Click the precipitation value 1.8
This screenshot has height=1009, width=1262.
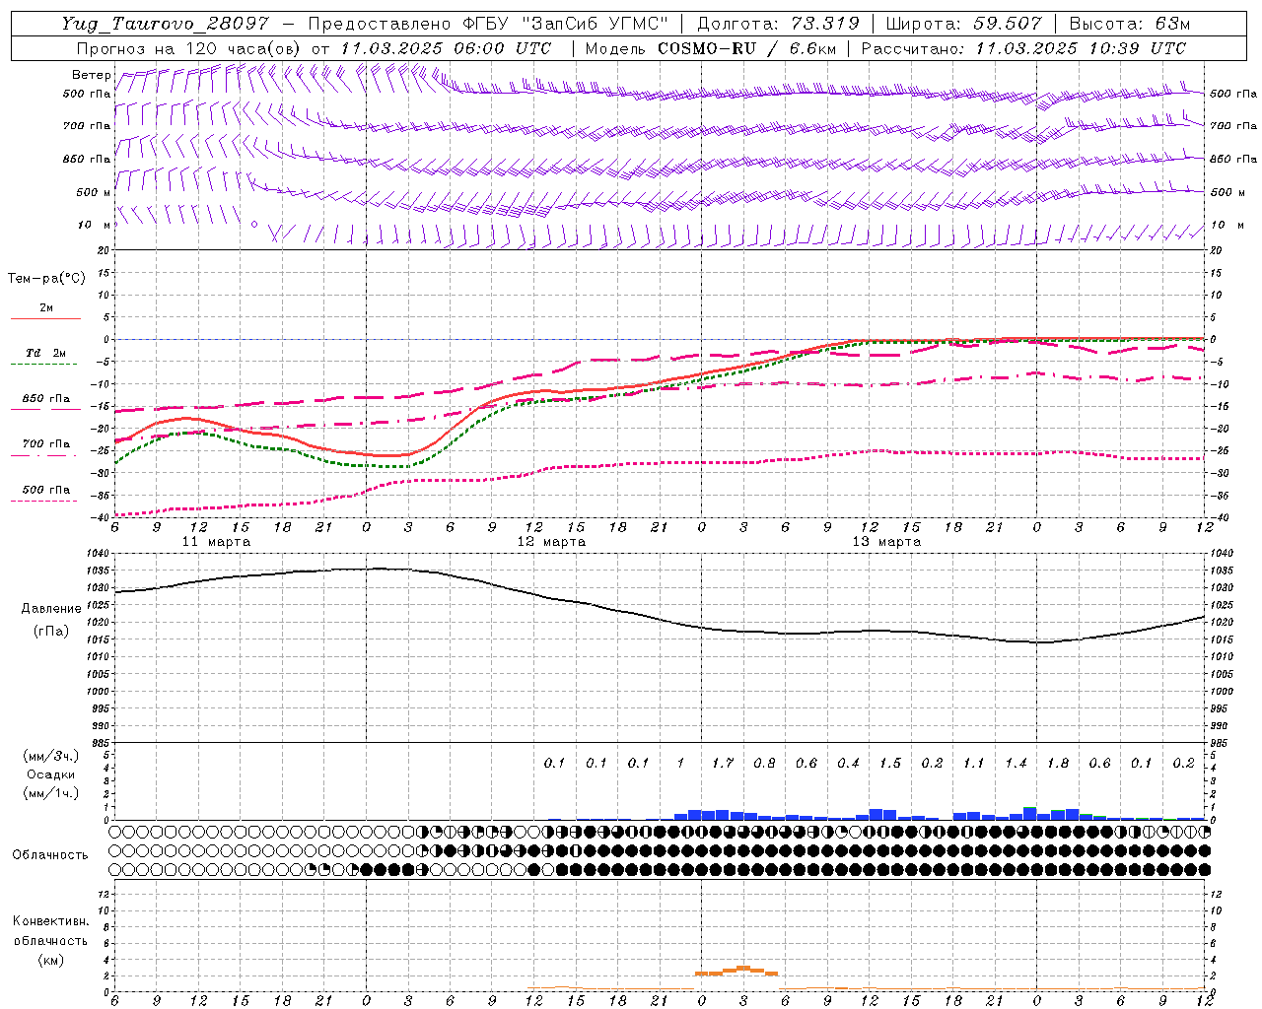click(1058, 764)
